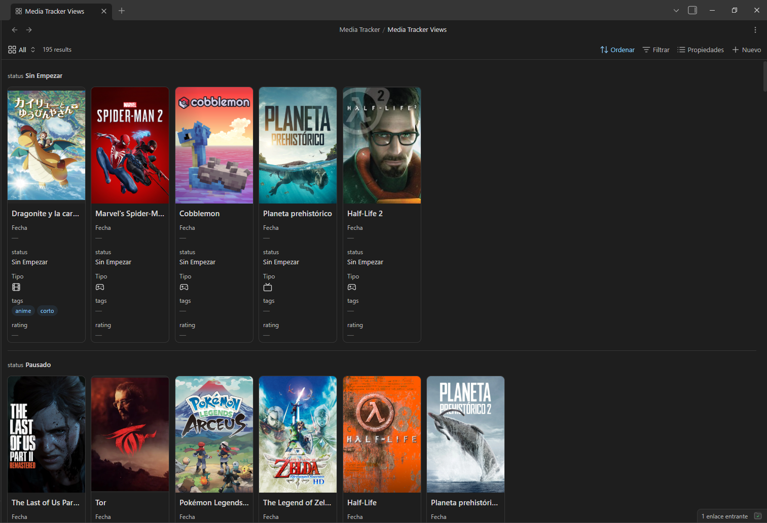Click Ordenar sort button
767x523 pixels.
pyautogui.click(x=617, y=50)
